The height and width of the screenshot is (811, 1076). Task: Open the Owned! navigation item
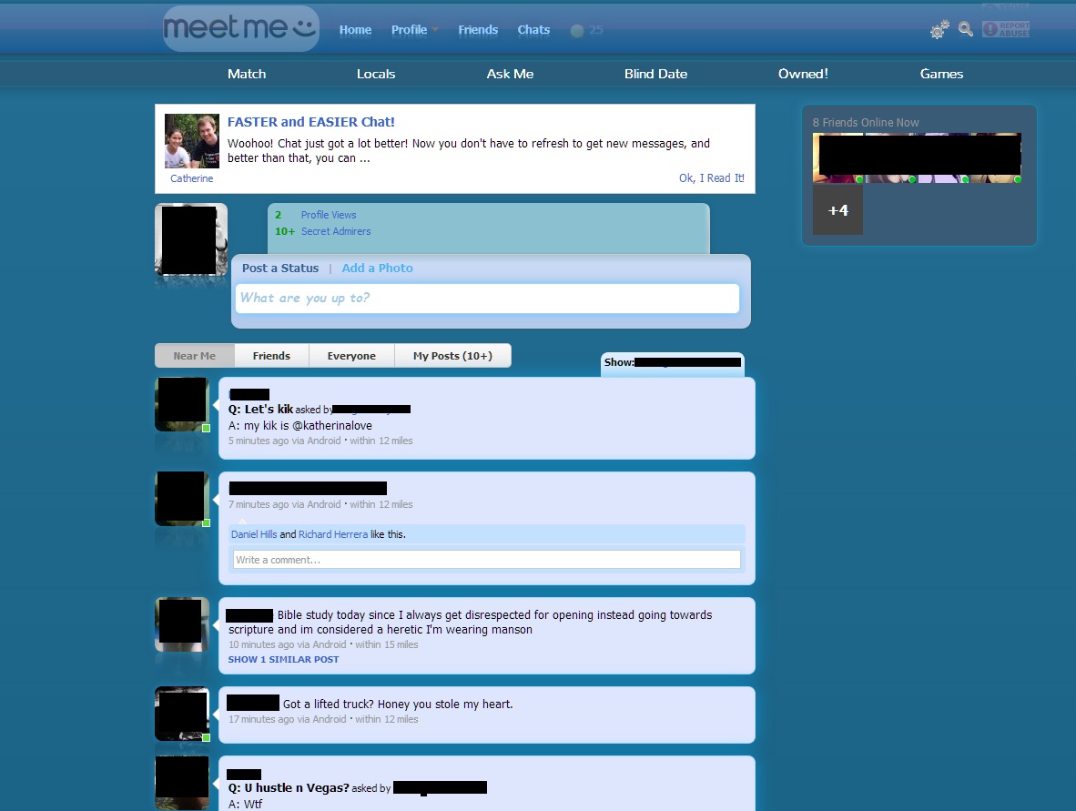click(802, 74)
